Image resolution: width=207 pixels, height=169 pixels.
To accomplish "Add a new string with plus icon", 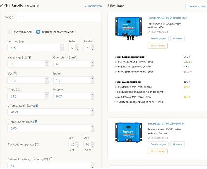I will tap(22, 17).
